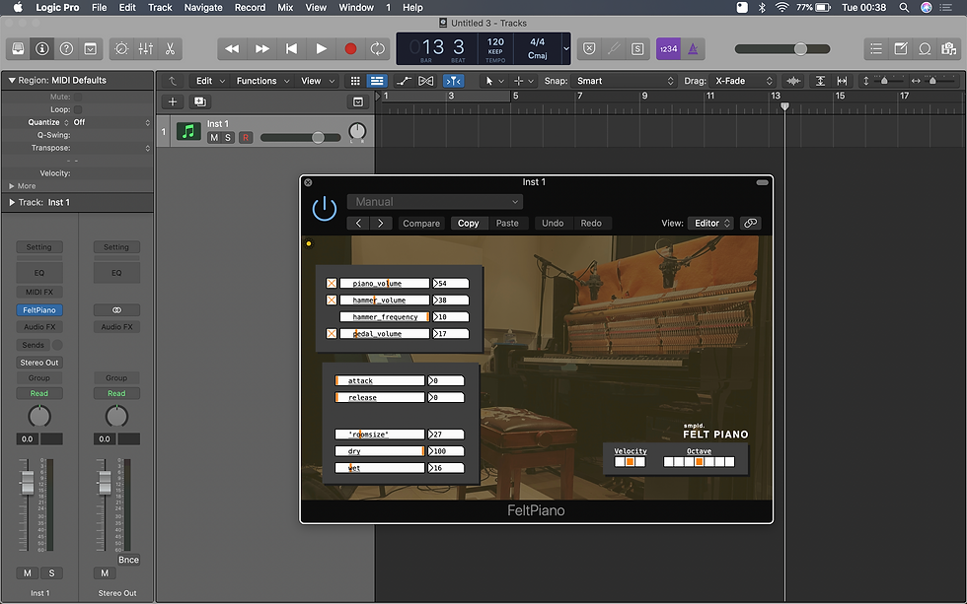
Task: Open the Library button in the control bar
Action: [18, 48]
